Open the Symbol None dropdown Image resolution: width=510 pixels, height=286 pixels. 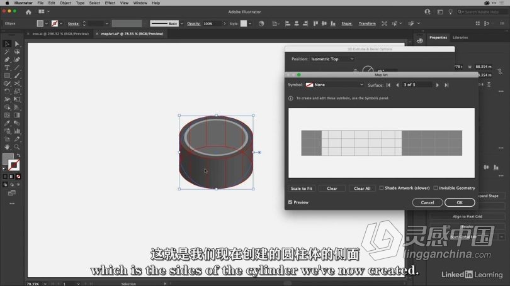[x=334, y=85]
